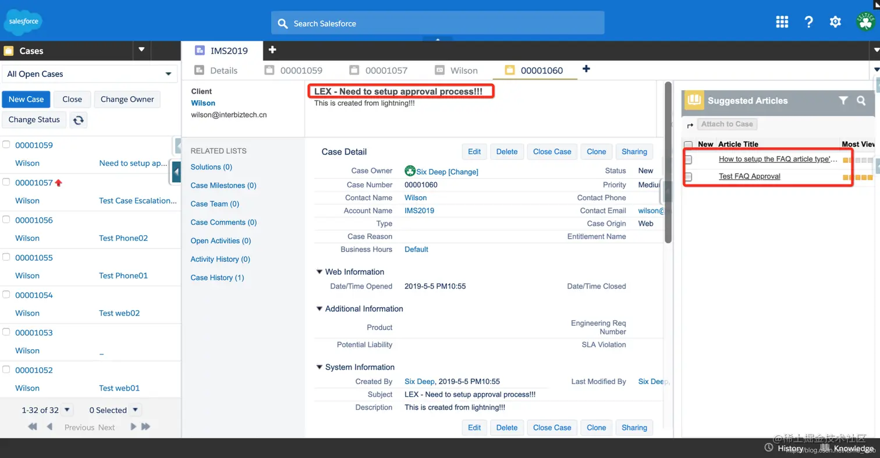The height and width of the screenshot is (458, 880).
Task: Open the Solutions (0) related list link
Action: pyautogui.click(x=211, y=167)
